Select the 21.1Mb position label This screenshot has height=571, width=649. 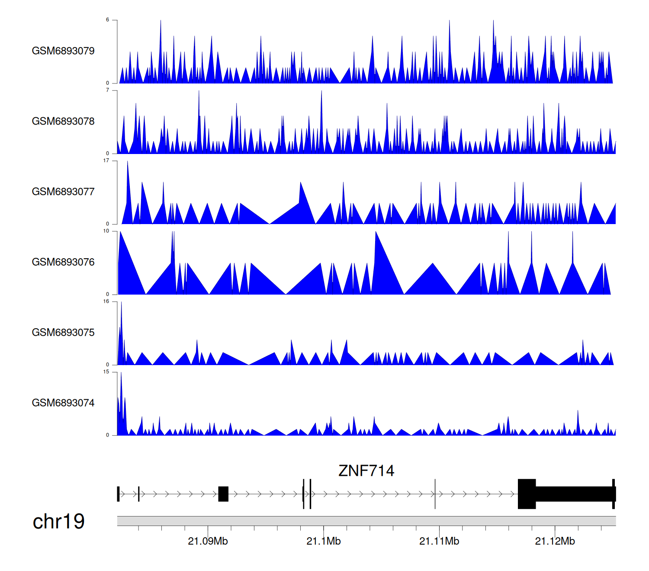click(323, 541)
